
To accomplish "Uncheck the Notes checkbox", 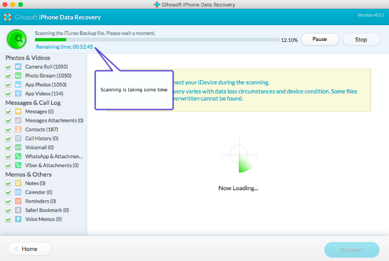I will [8, 183].
